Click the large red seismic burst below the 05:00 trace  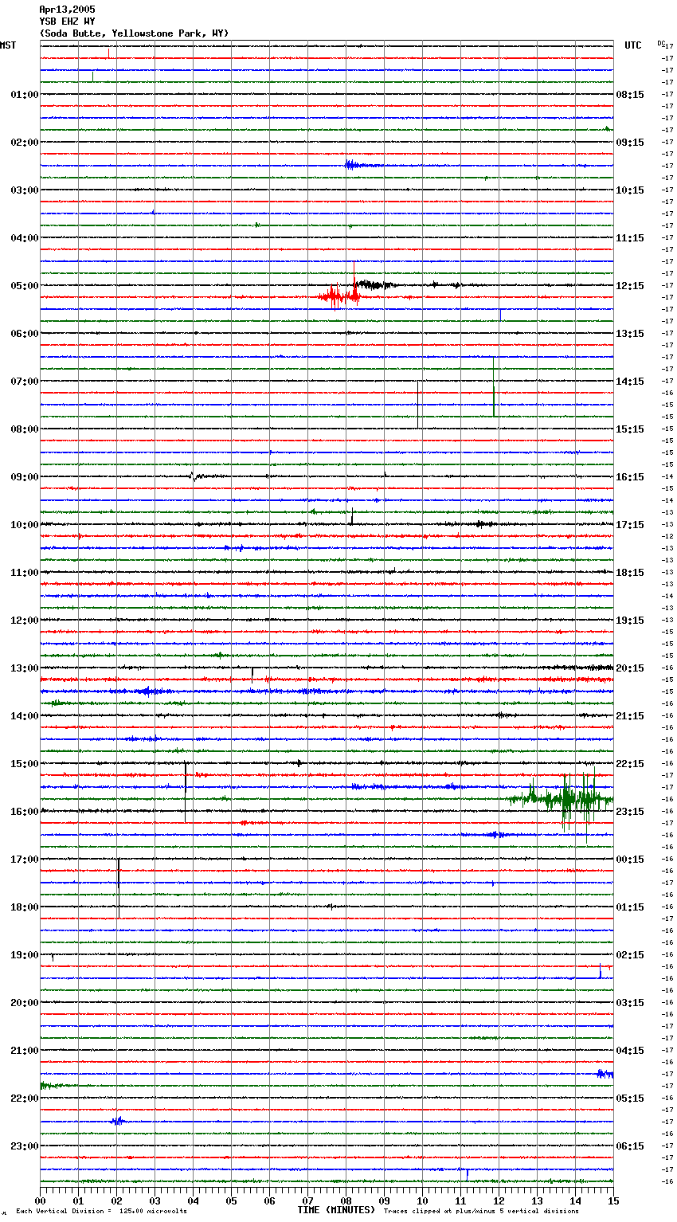click(340, 296)
